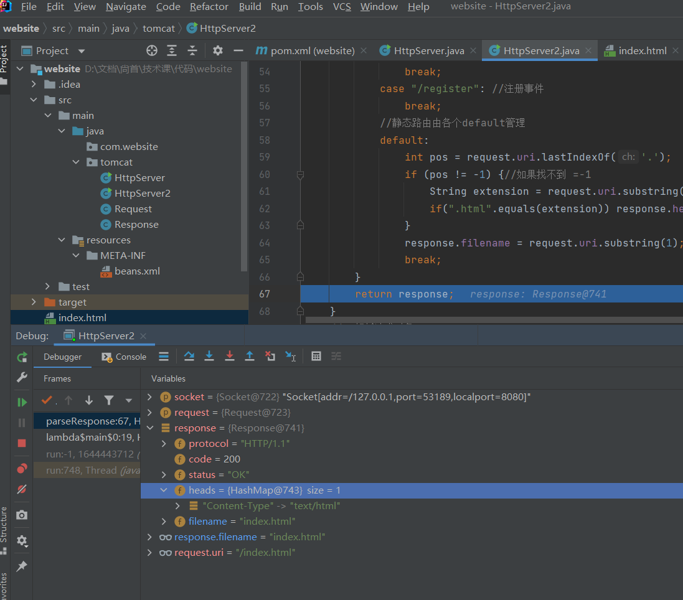The width and height of the screenshot is (683, 600).
Task: Click the Step Out debugger icon
Action: 250,356
